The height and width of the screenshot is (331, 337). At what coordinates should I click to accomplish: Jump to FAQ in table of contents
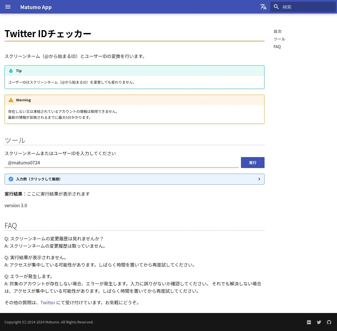[277, 47]
